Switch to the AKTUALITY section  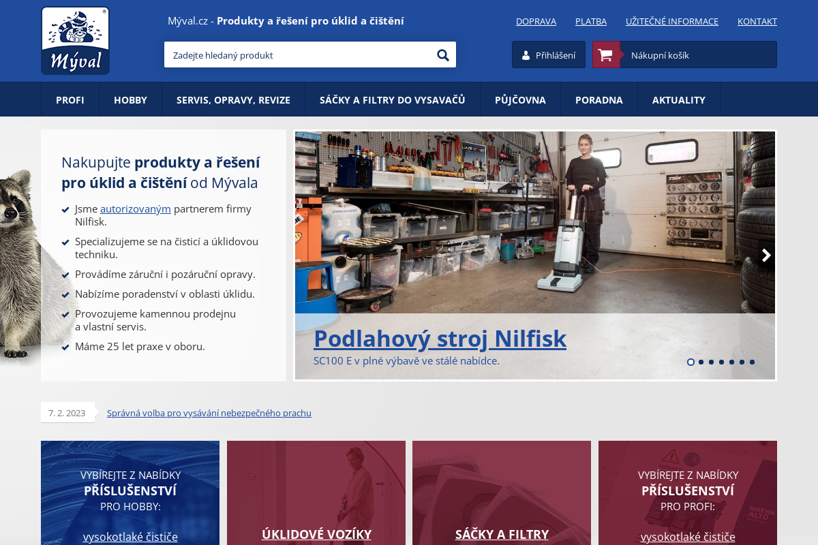pos(678,99)
